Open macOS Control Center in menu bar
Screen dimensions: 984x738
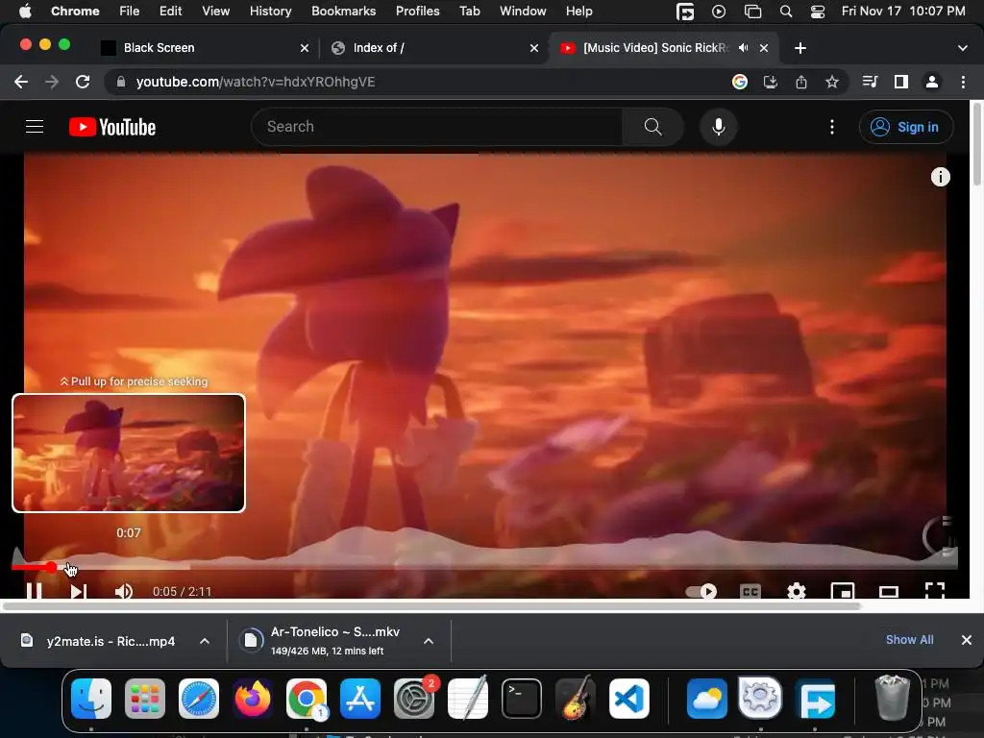(x=818, y=12)
